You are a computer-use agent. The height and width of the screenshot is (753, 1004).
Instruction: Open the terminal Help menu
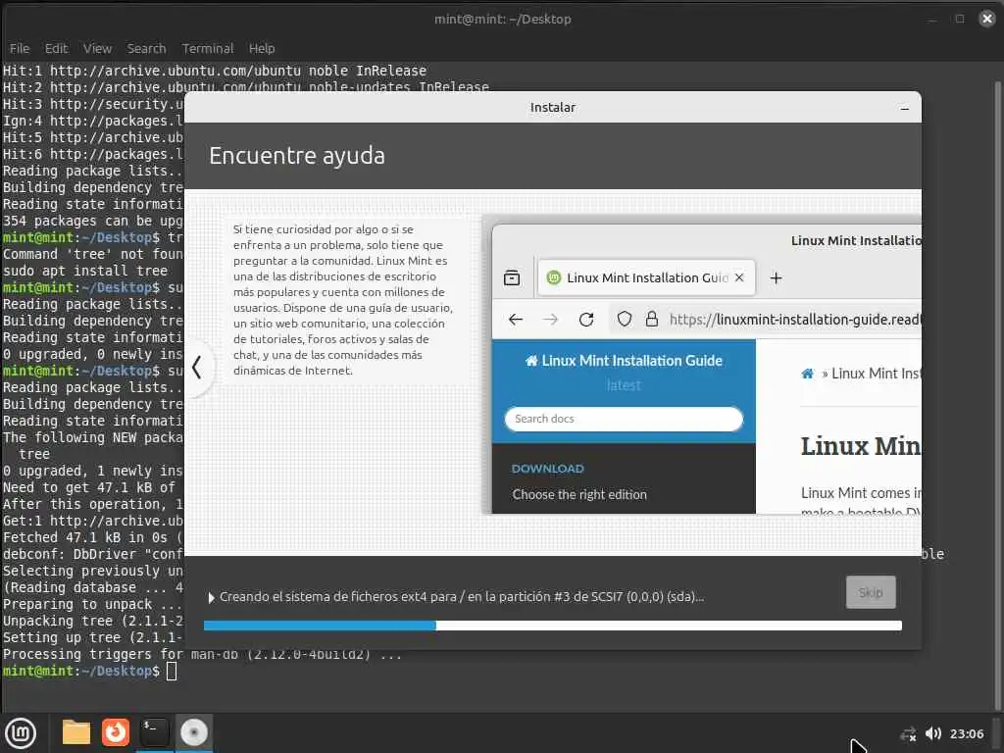pyautogui.click(x=261, y=49)
